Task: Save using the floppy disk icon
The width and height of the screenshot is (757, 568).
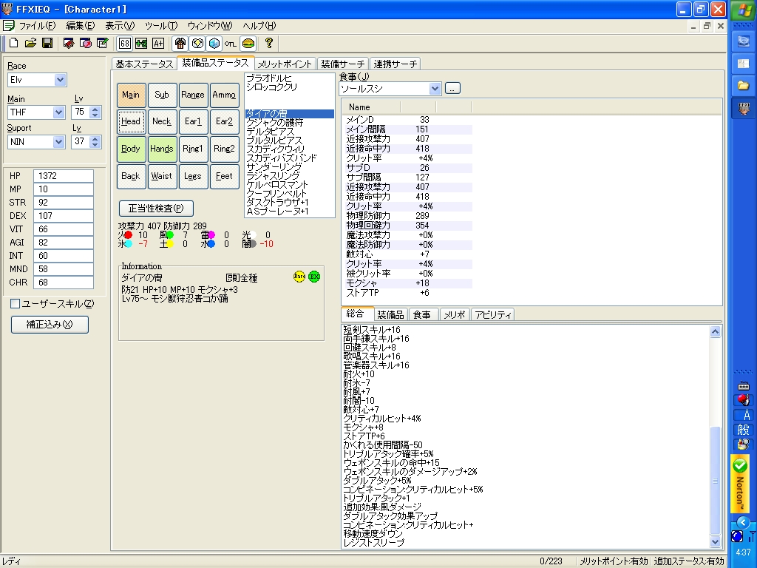Action: pyautogui.click(x=47, y=43)
